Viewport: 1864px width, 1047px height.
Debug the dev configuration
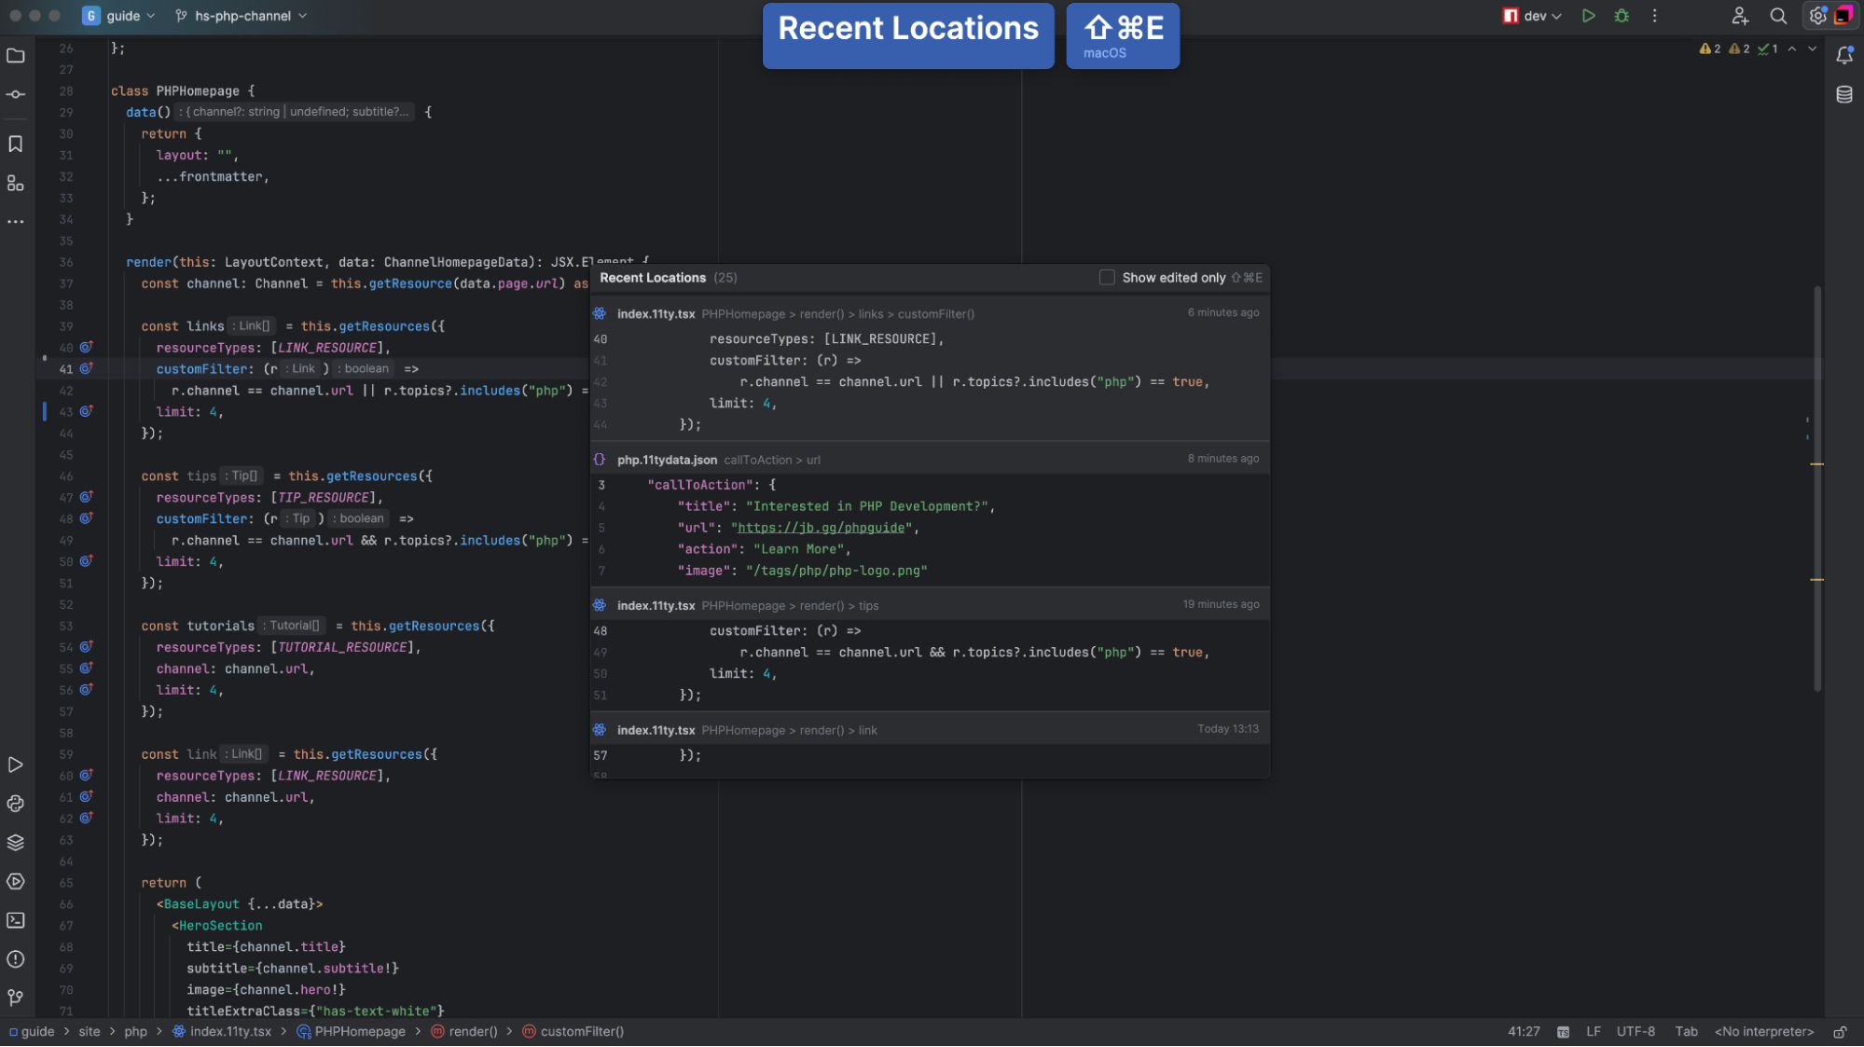pos(1622,16)
